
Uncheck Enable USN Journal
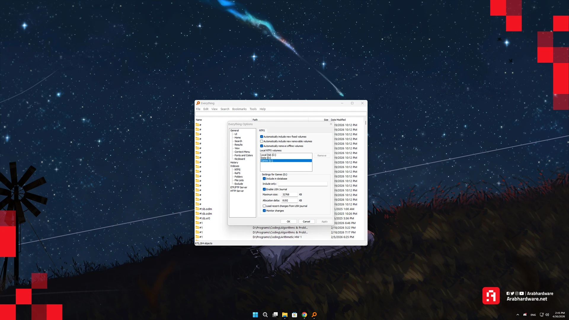(264, 189)
